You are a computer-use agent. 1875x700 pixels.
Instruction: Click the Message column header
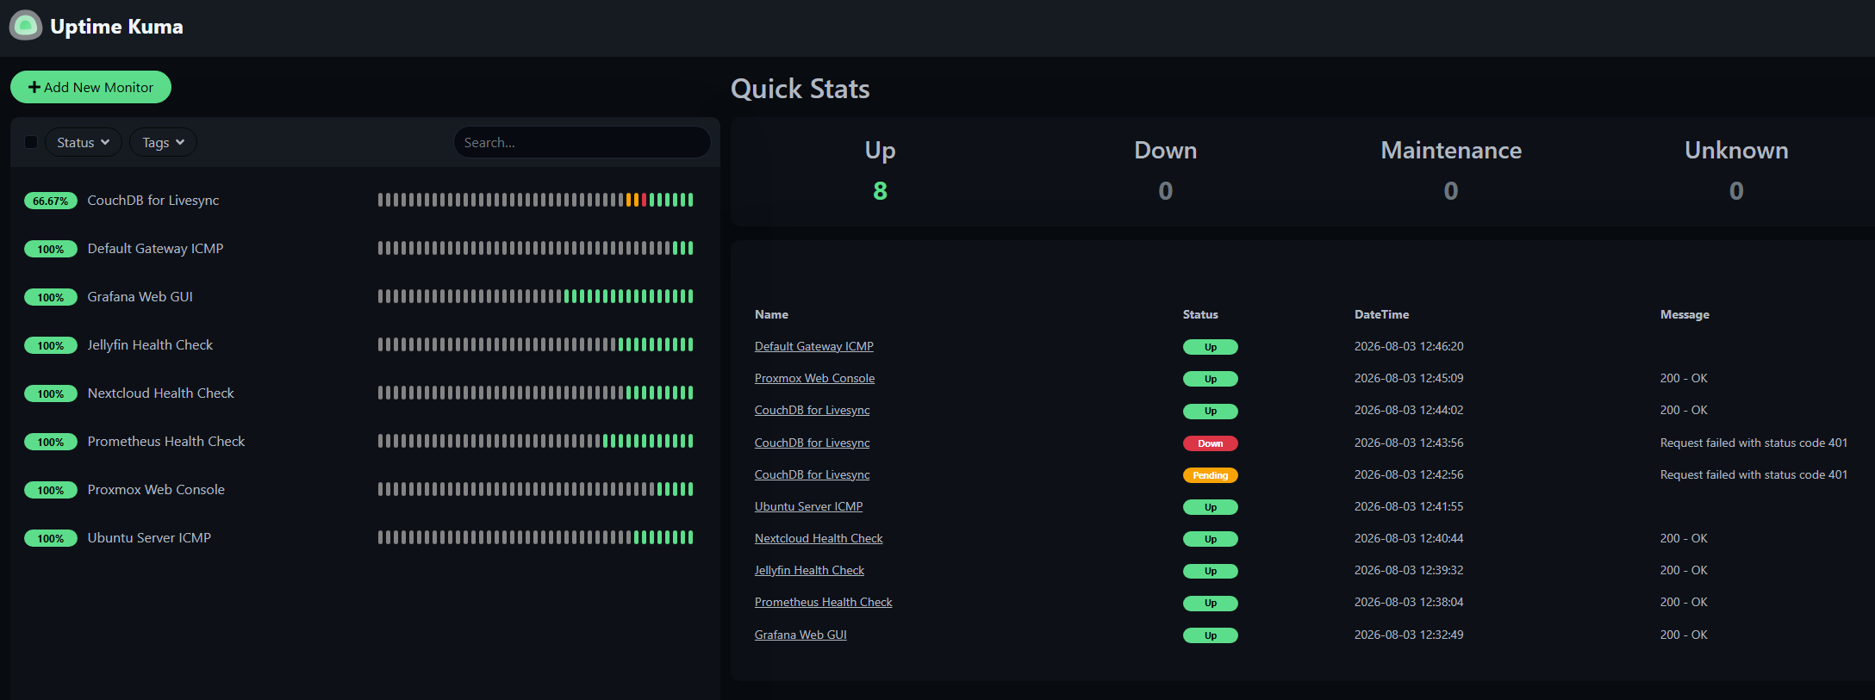click(1685, 314)
